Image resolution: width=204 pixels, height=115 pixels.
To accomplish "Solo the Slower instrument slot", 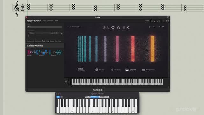I will (51, 33).
